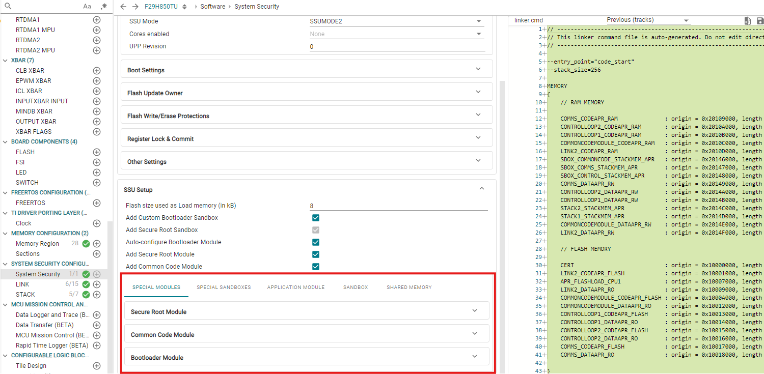Disable Add Common Code Module checkbox
The height and width of the screenshot is (374, 764).
(316, 267)
